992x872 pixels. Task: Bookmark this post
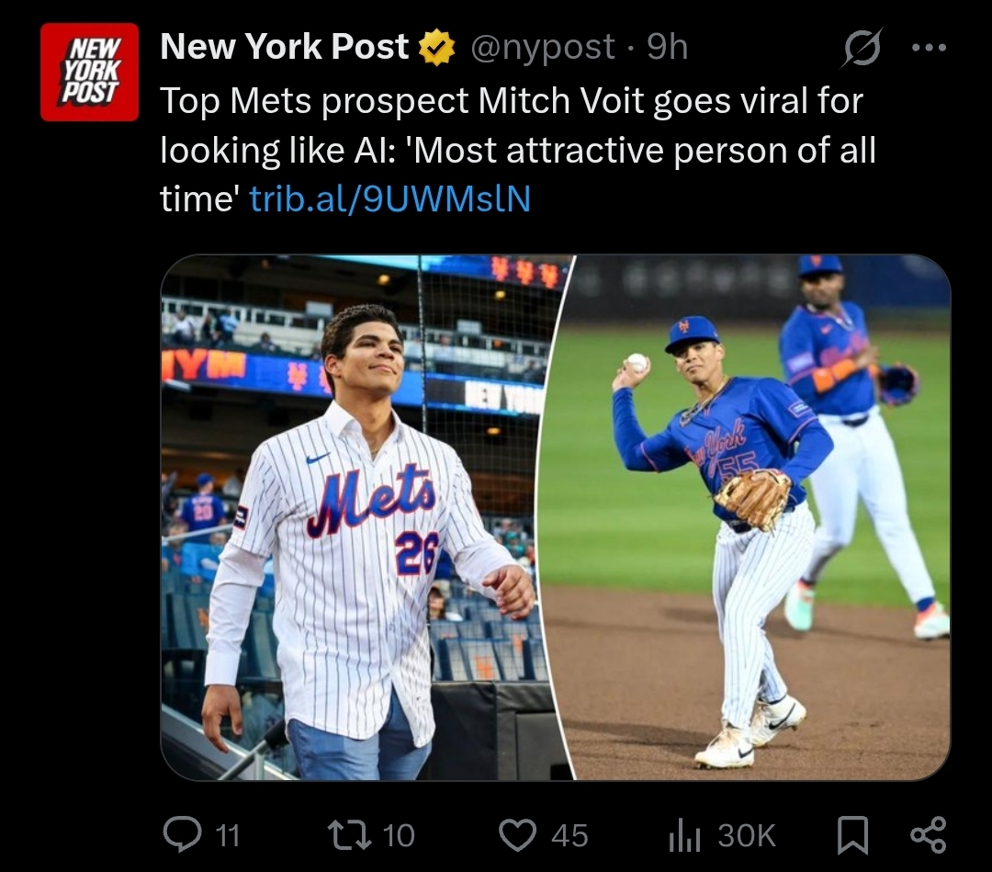852,834
